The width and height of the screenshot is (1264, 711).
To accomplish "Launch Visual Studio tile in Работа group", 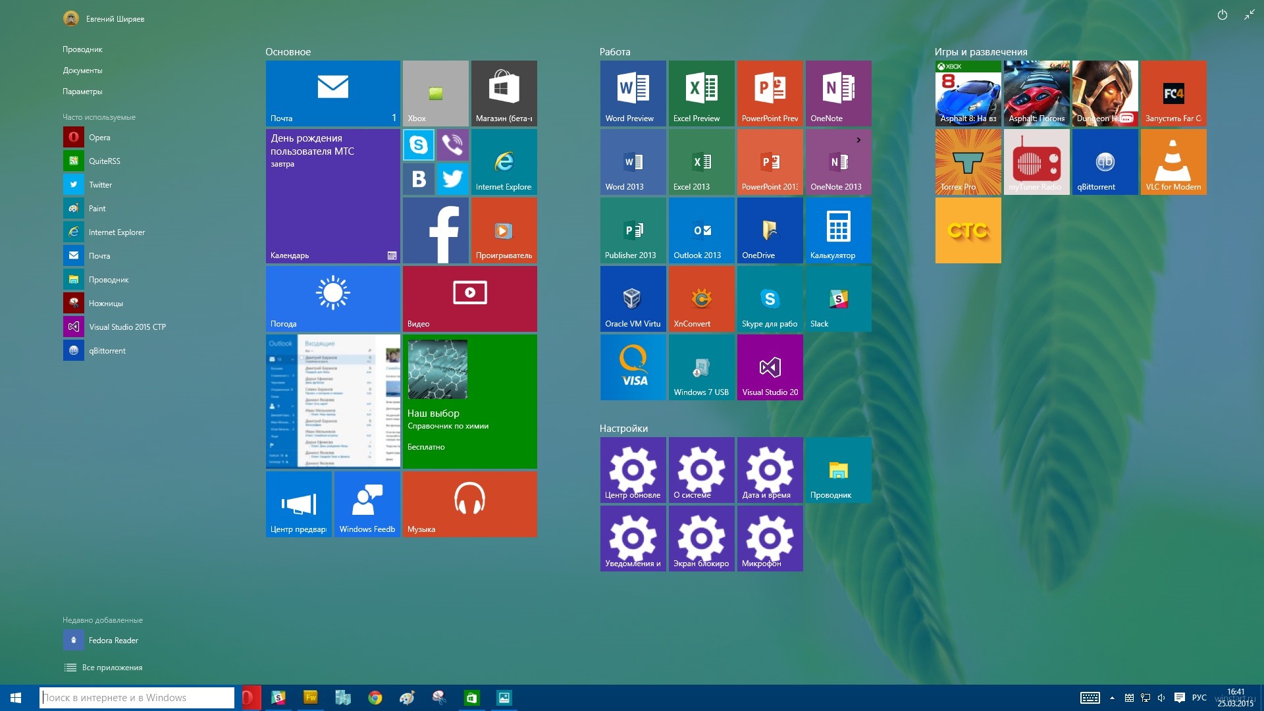I will pos(770,367).
